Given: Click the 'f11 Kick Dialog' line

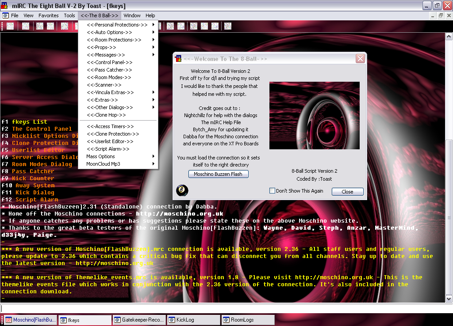Looking at the screenshot, I should pos(28,193).
